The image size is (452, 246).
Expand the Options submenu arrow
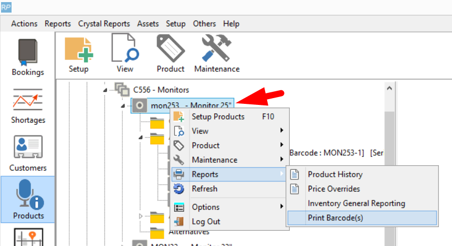pos(281,207)
